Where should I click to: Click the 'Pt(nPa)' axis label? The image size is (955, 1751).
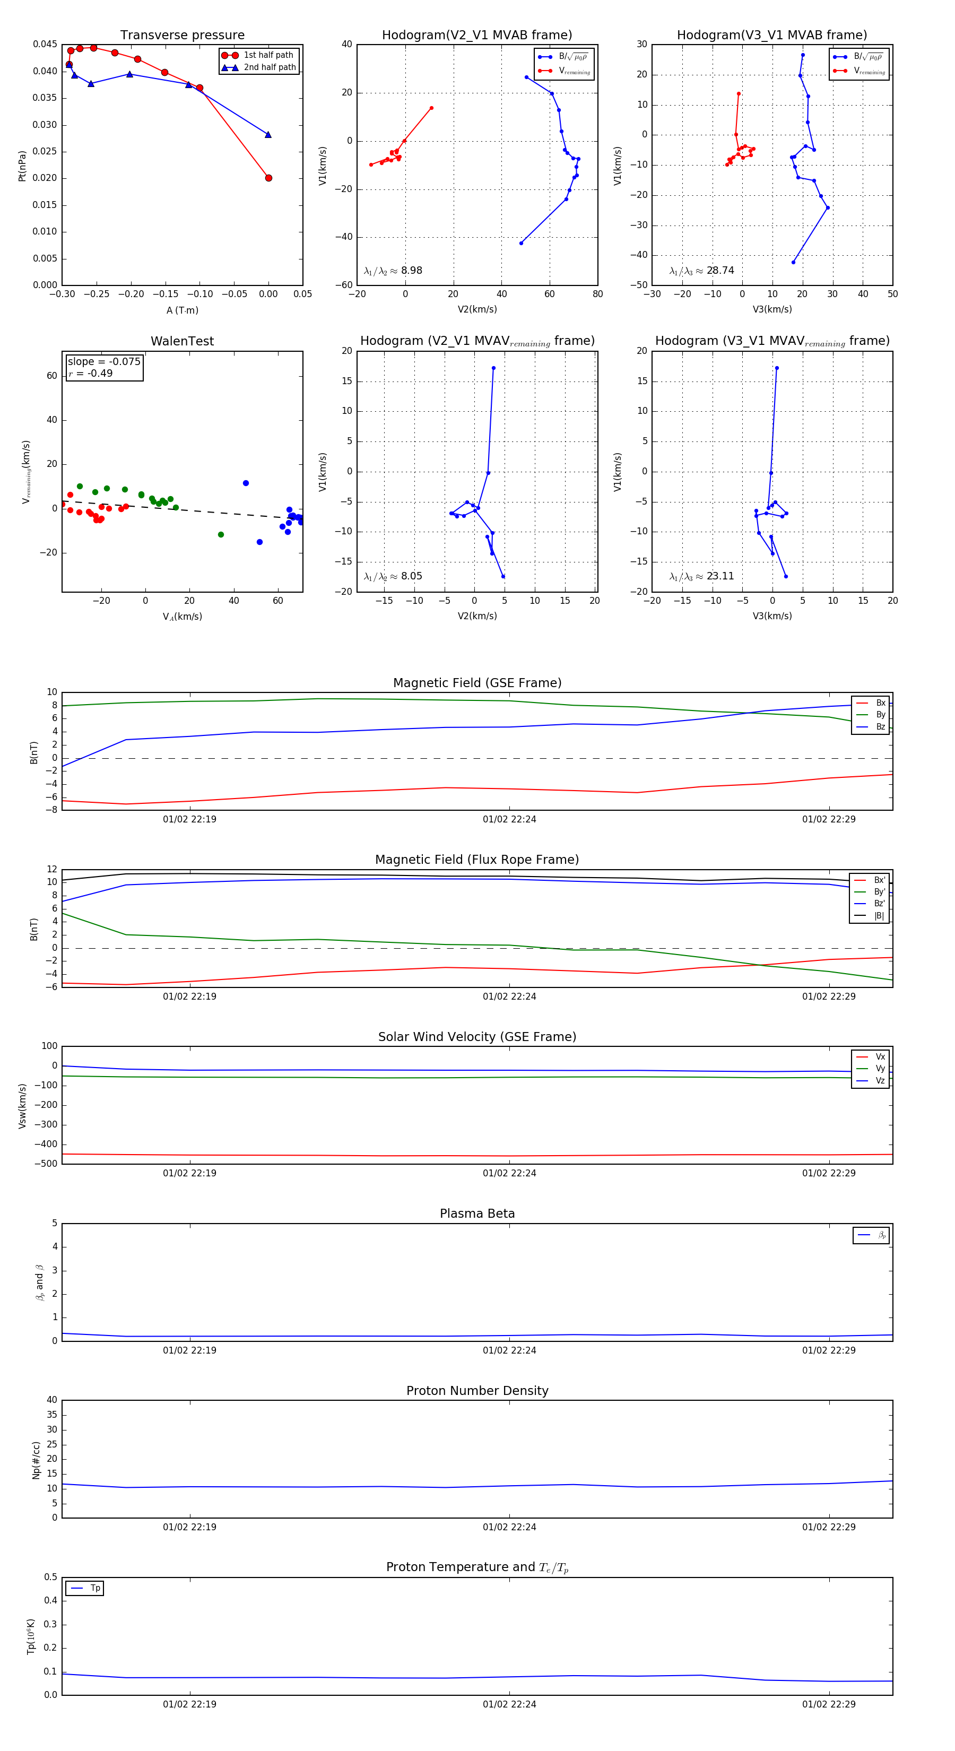(x=22, y=166)
